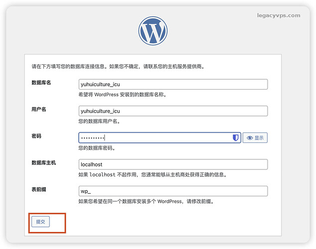Focus the 表前缀 wp_ field

point(173,191)
